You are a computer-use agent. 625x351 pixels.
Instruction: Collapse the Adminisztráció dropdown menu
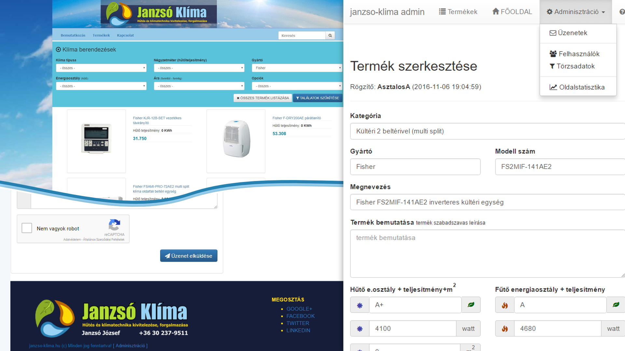point(576,12)
